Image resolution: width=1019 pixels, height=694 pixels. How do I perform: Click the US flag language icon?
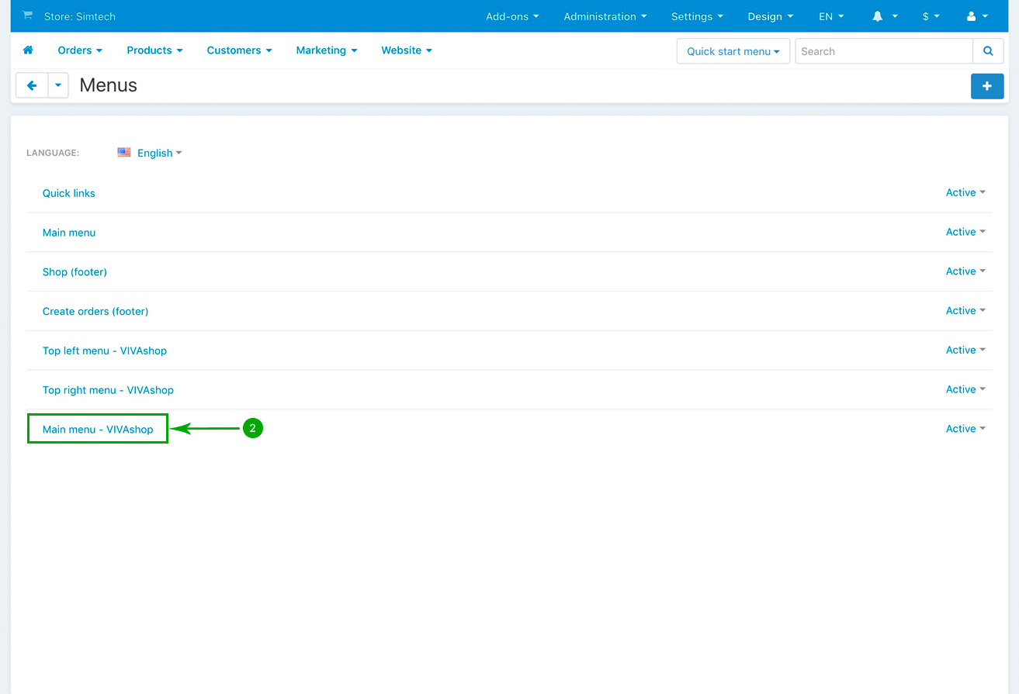click(x=124, y=153)
